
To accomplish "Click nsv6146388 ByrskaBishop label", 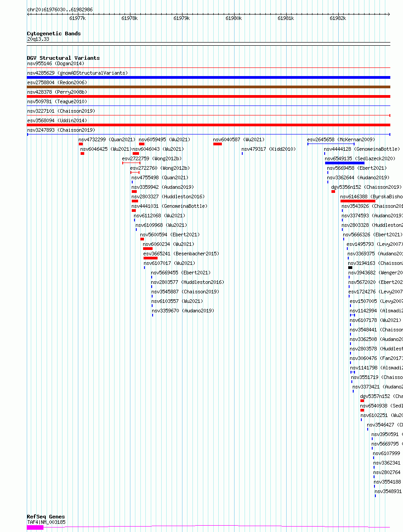I will [x=371, y=197].
